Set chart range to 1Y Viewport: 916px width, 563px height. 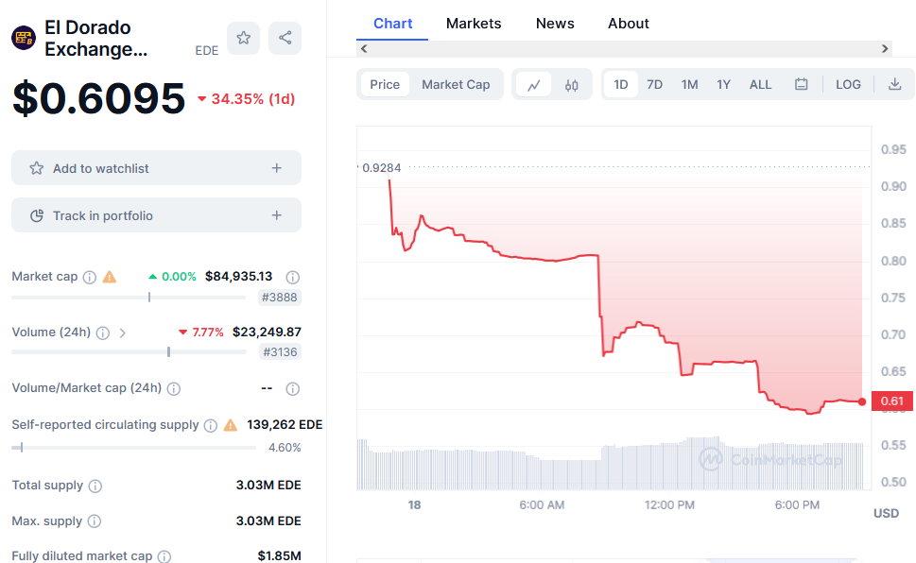pos(723,85)
